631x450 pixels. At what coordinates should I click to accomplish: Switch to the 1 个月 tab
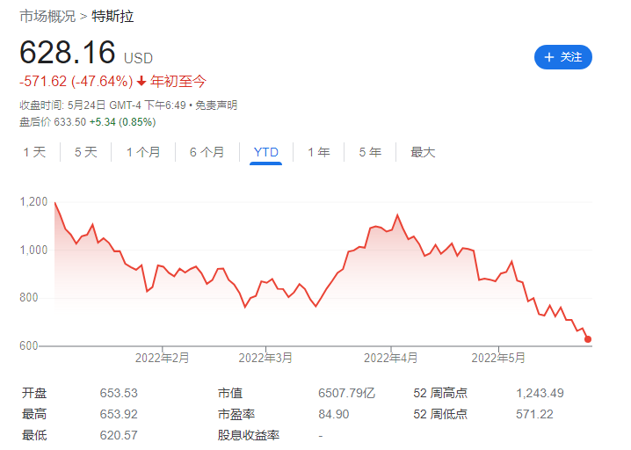(143, 152)
